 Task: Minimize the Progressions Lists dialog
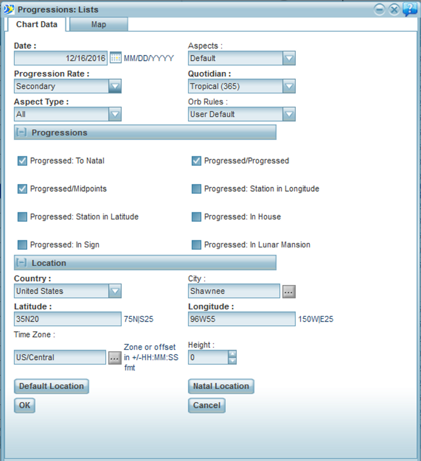[x=379, y=9]
